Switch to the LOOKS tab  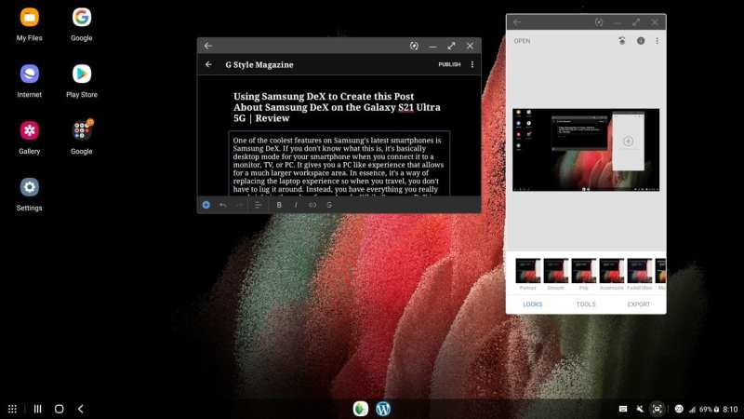(532, 304)
